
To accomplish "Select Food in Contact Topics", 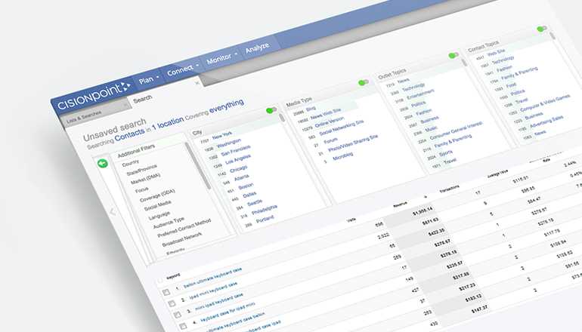I will 511,85.
